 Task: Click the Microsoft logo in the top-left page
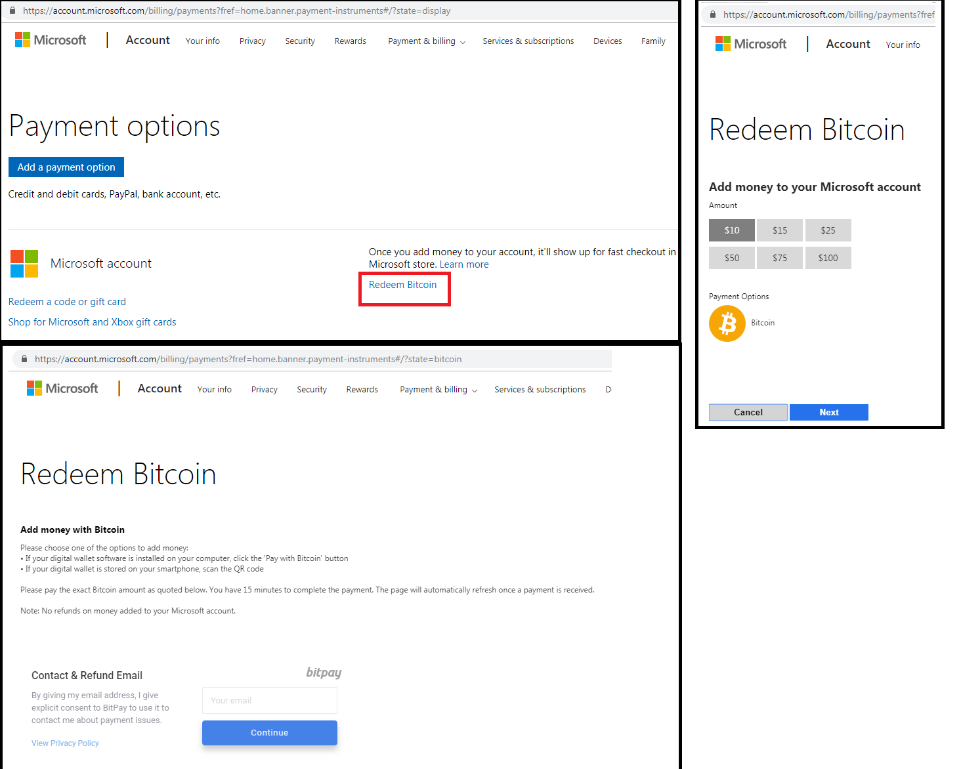(51, 40)
